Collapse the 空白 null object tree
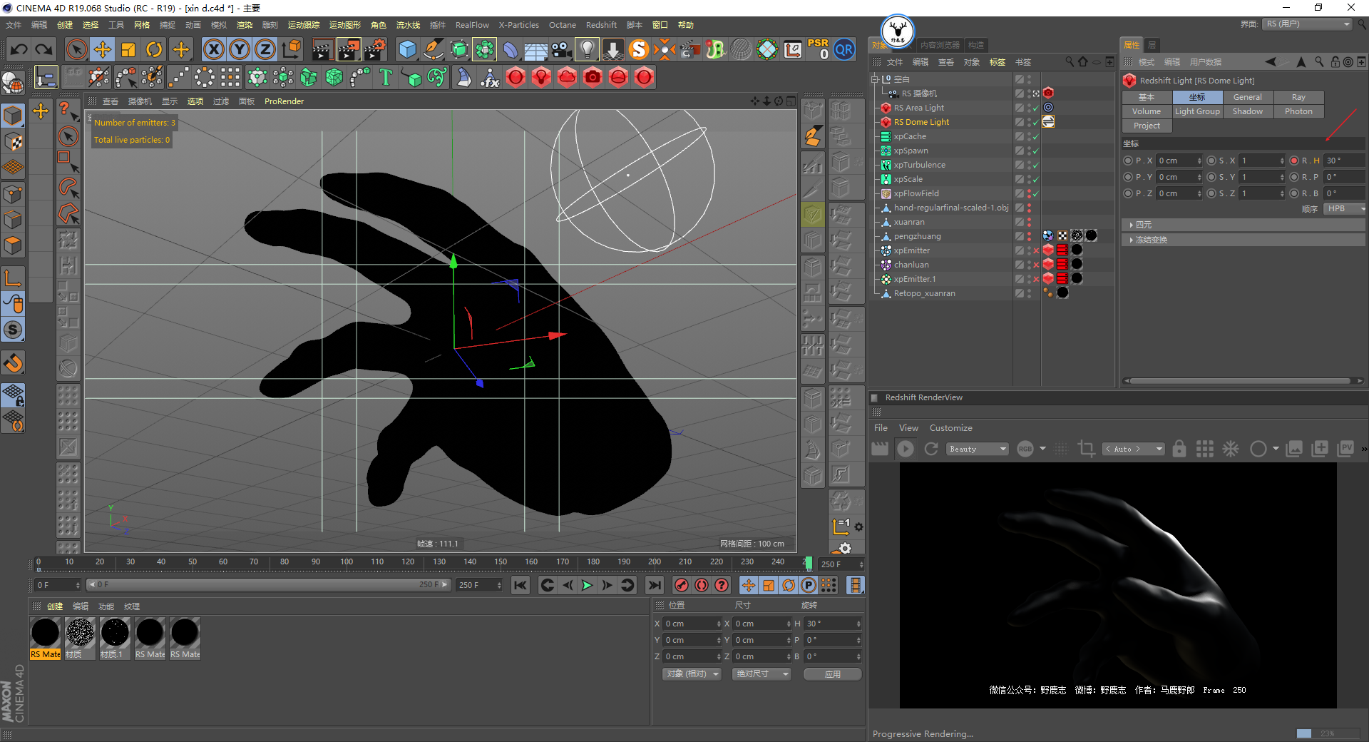This screenshot has width=1369, height=742. tap(875, 79)
